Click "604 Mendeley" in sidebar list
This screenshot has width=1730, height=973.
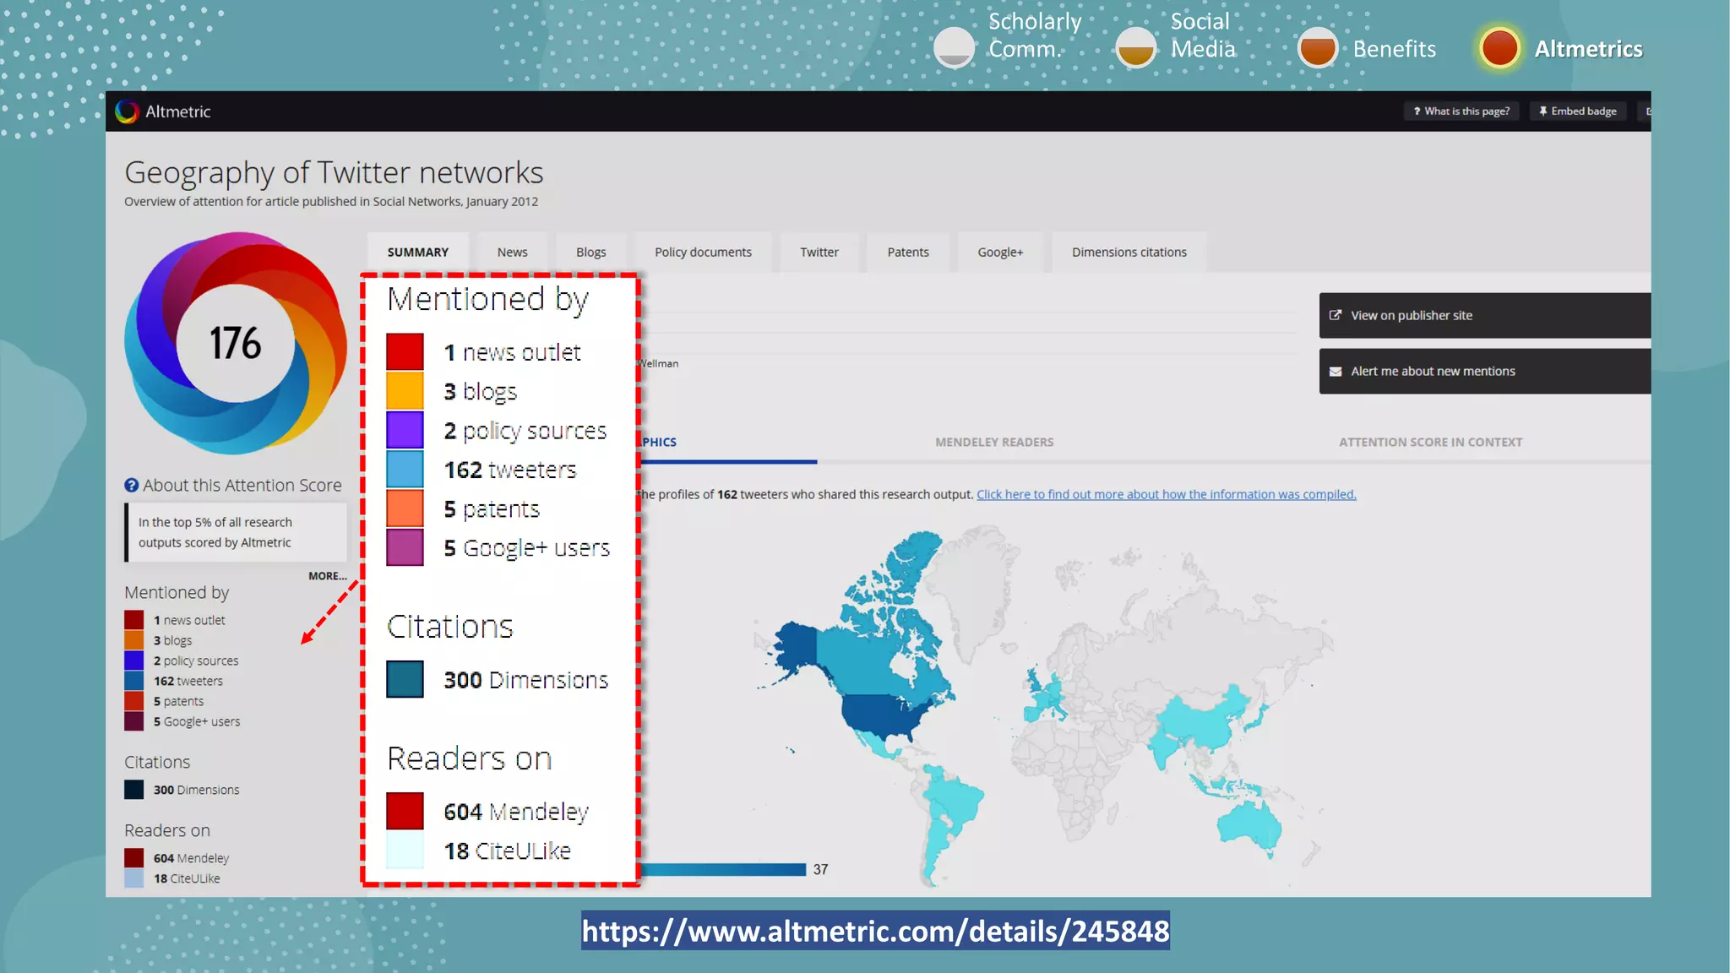coord(191,858)
